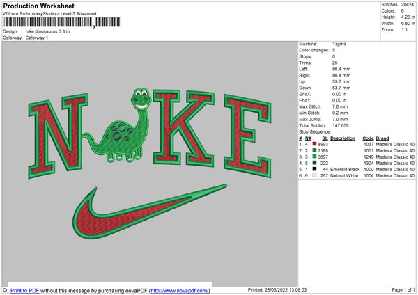Click the EndX value 0.00 in
The height and width of the screenshot is (295, 418).
339,94
